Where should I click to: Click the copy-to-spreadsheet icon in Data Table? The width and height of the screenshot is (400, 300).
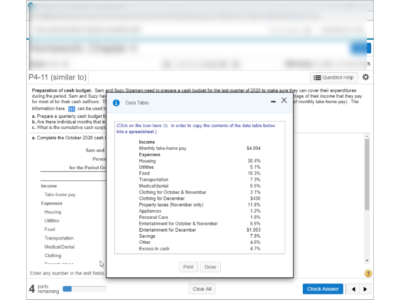coord(166,126)
